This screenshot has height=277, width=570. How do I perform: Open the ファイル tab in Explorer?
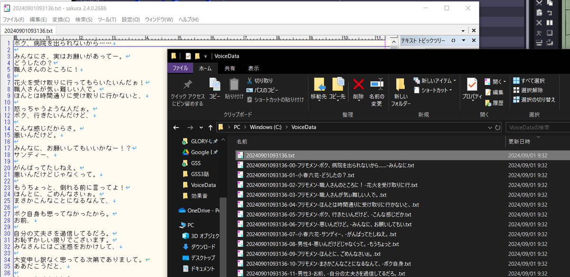[x=180, y=68]
